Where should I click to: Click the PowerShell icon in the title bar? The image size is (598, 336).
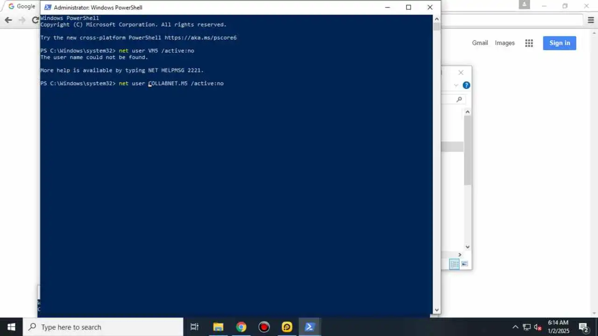47,7
